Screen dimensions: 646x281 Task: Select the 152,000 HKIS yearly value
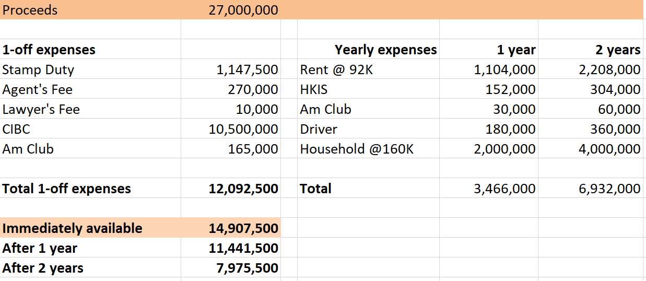tap(489, 89)
